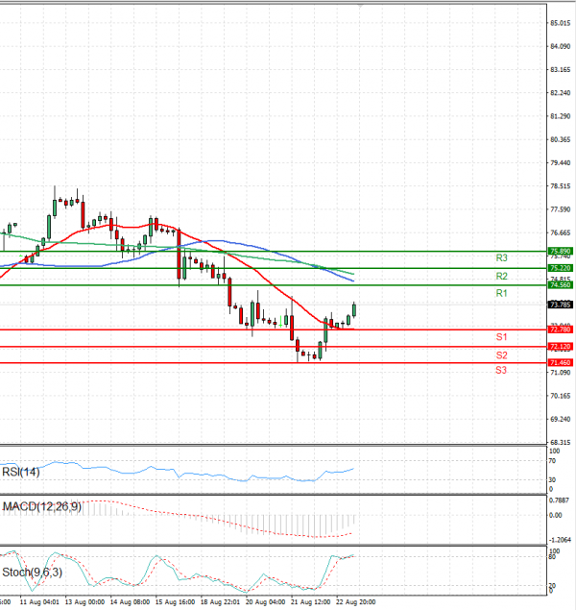Click the 76.665 price axis value
Screen dimensions: 576x610
[x=561, y=233]
